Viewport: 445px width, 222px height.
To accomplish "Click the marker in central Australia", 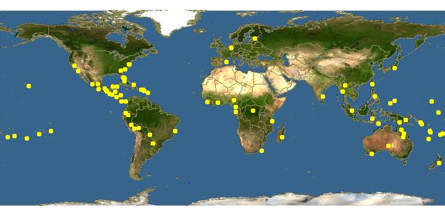I will [389, 146].
